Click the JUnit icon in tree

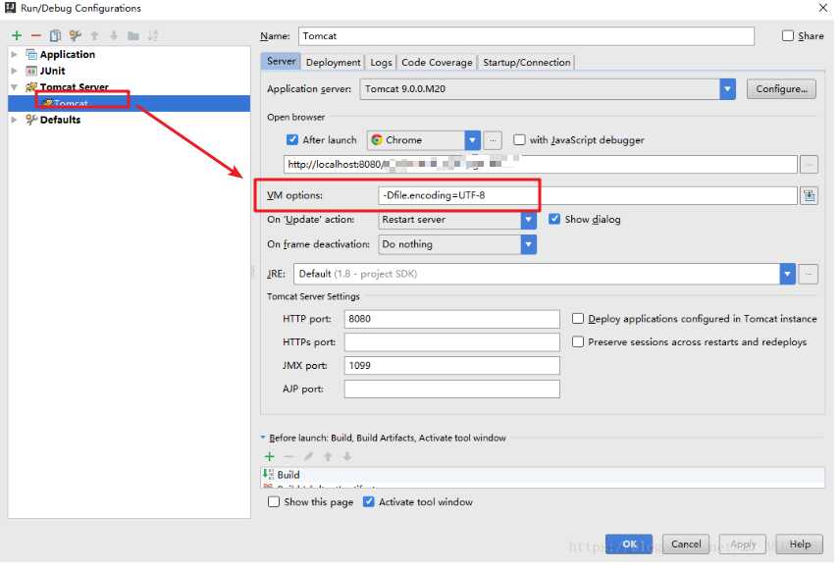pos(31,71)
